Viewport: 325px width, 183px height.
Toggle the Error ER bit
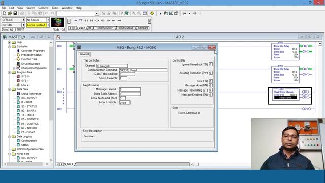(x=210, y=81)
